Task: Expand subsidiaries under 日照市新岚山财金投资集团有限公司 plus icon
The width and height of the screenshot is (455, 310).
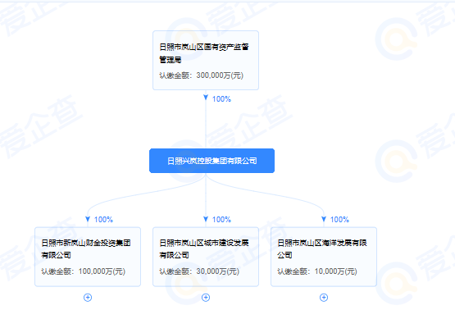Action: tap(88, 298)
